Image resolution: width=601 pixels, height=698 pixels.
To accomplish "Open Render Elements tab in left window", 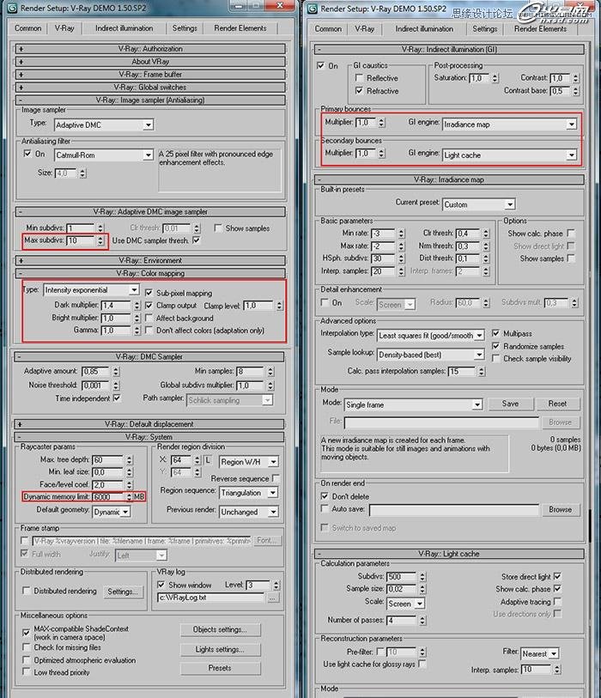I will [x=240, y=28].
